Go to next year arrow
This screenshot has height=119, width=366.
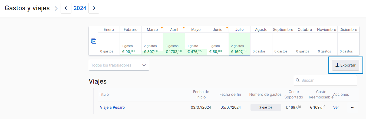pos(94,8)
